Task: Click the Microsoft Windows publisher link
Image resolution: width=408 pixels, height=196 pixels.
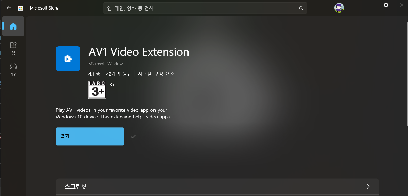Action: coord(107,64)
